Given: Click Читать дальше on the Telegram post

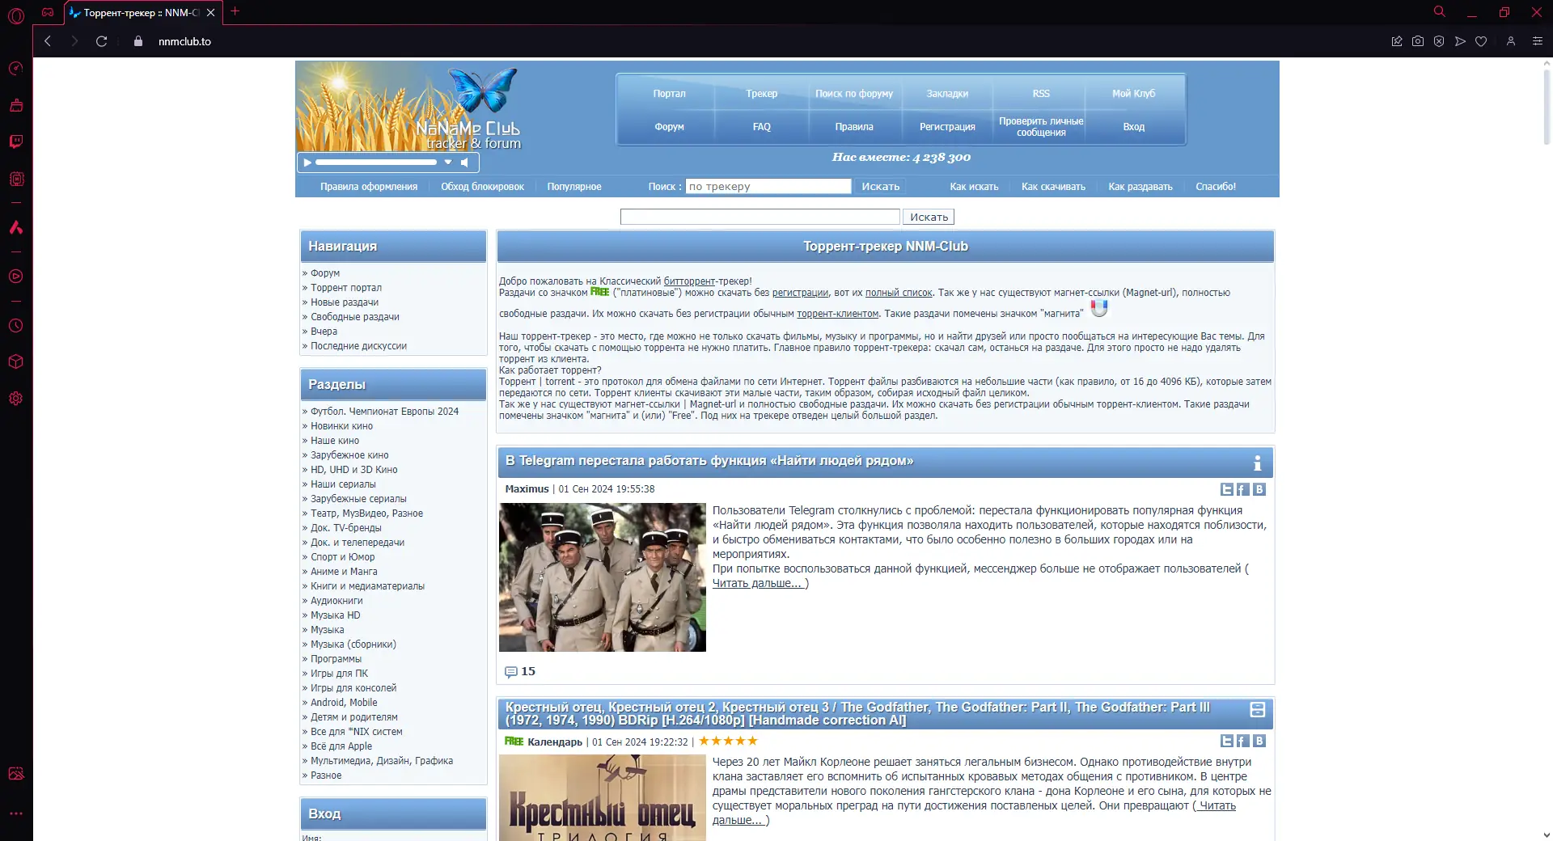Looking at the screenshot, I should point(758,583).
